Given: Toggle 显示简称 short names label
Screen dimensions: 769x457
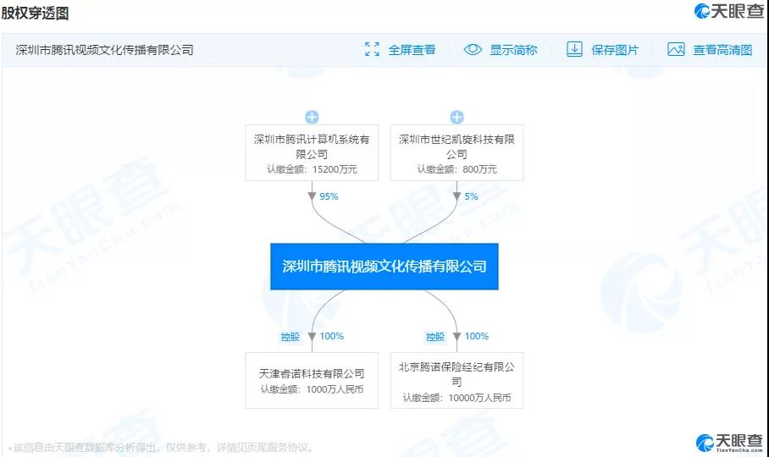Looking at the screenshot, I should point(513,50).
